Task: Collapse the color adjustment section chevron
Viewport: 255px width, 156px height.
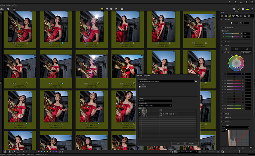Action: [222, 45]
